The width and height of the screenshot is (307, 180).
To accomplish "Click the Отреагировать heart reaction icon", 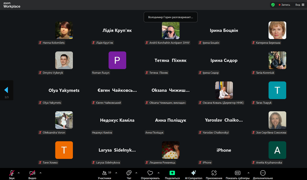I will [150, 173].
